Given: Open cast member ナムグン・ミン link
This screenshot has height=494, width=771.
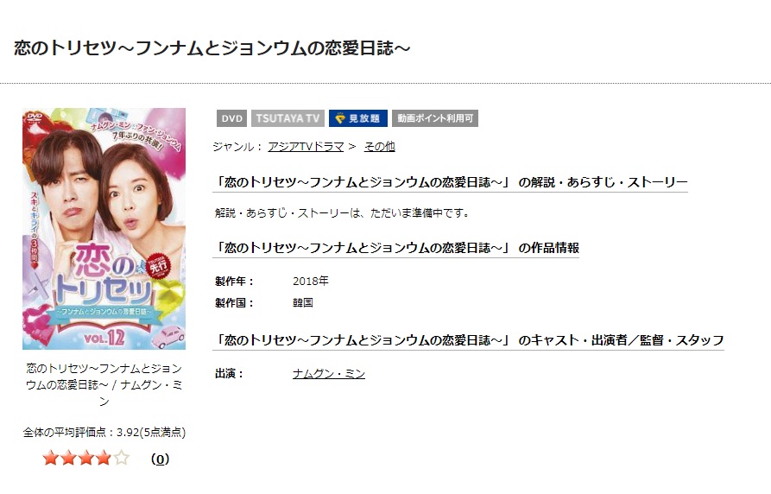Looking at the screenshot, I should click(329, 374).
